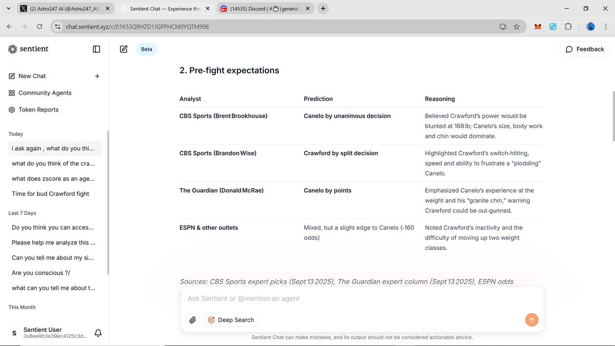
Task: Open chat 'Are you conscious ?/'
Action: point(55,273)
